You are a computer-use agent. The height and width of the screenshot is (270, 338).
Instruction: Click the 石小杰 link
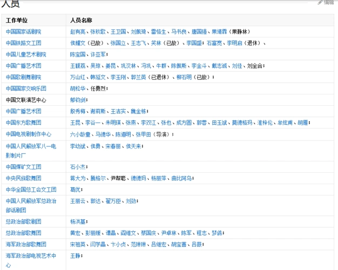coord(78,167)
